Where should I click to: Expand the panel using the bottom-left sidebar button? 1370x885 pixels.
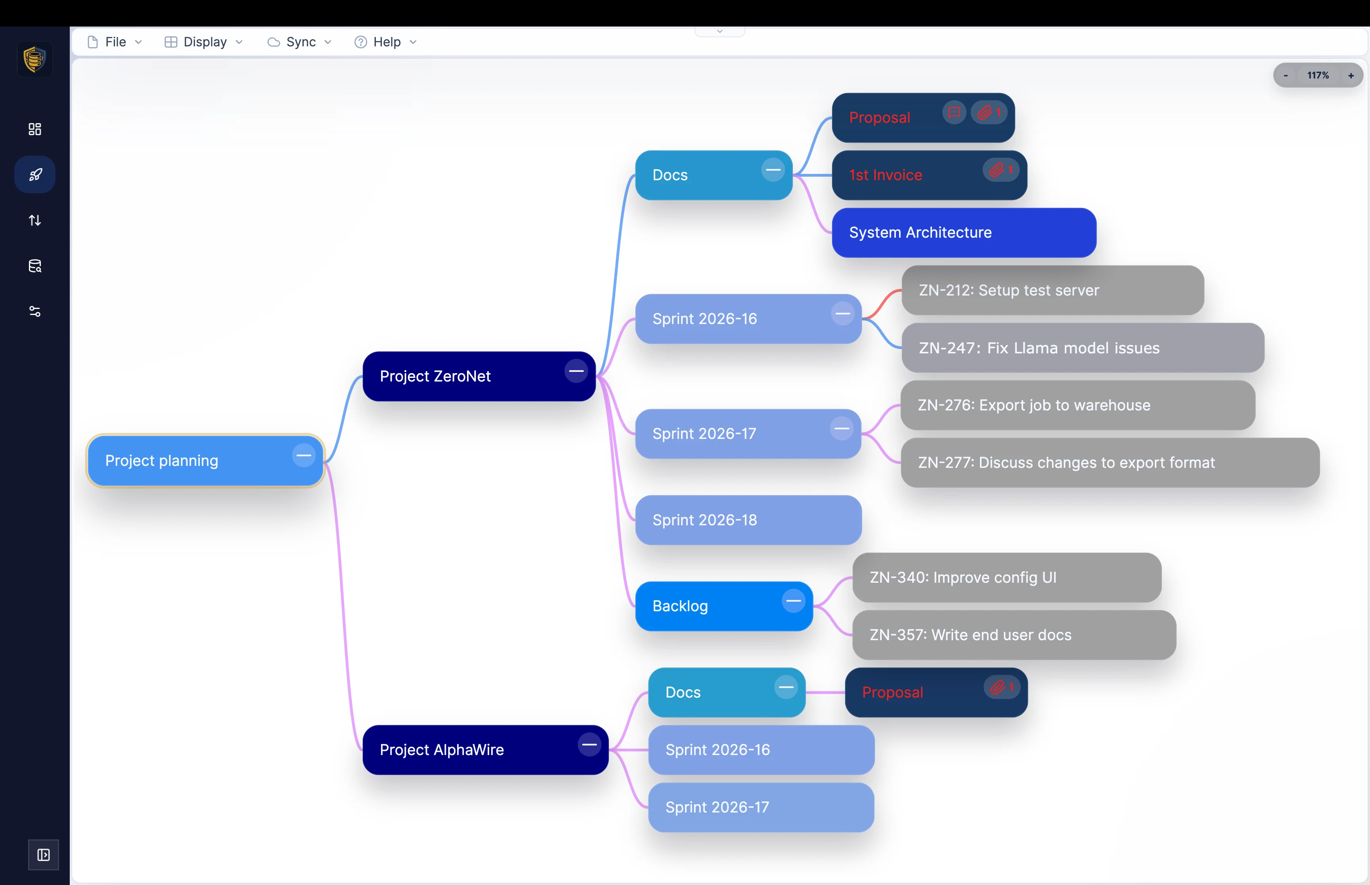pos(44,854)
